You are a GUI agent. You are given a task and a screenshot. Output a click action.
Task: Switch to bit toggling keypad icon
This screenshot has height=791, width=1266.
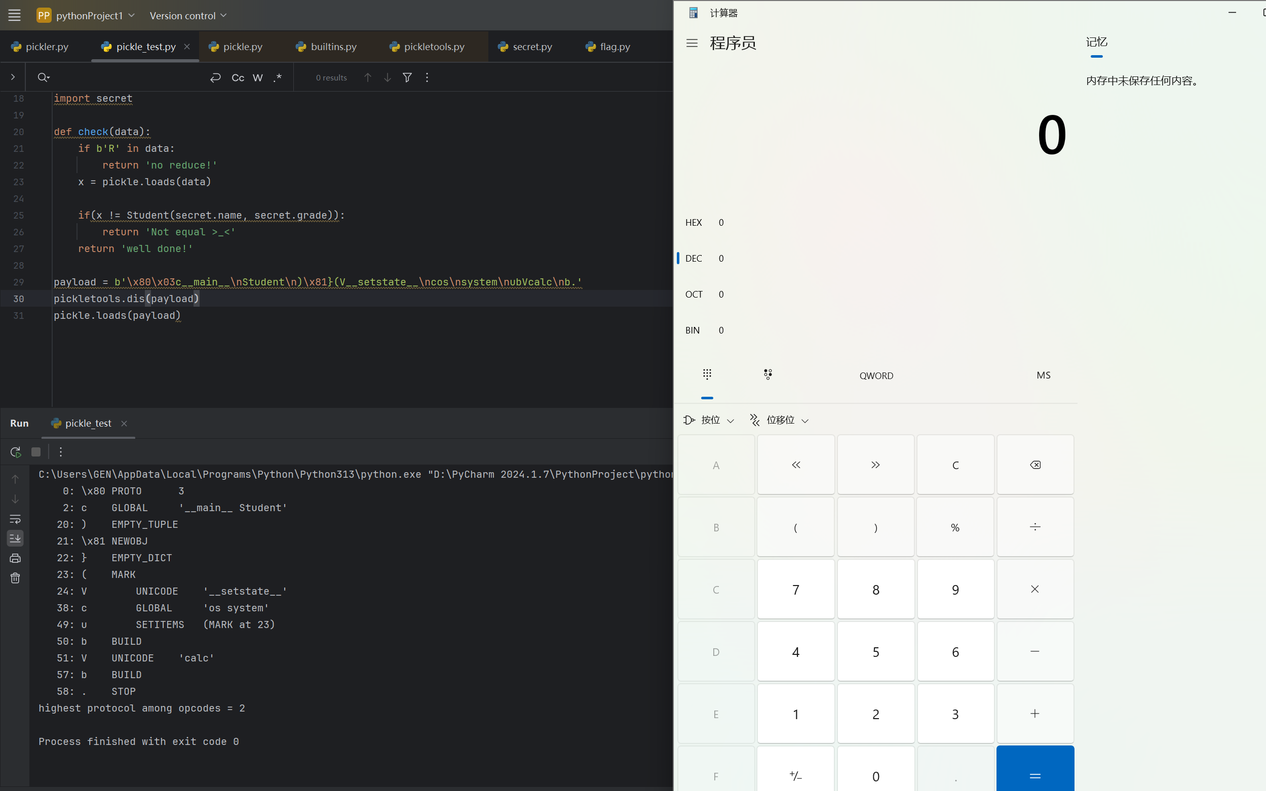point(768,374)
